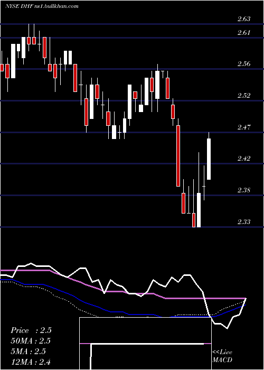Screen dimensions: 264x370
Task: Click the 2.56 price level label
Action: tap(244, 64)
